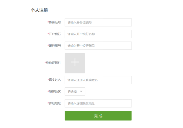Focus the 请输入开户银行名称 input field
The height and width of the screenshot is (128, 183).
[98, 34]
